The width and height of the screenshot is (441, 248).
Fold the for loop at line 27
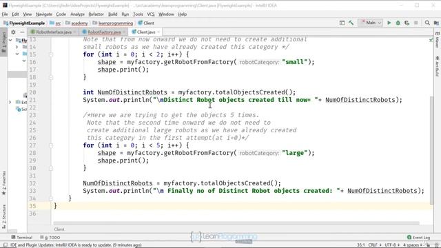51,145
